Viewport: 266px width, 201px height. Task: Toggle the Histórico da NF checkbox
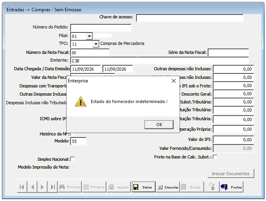pos(72,134)
